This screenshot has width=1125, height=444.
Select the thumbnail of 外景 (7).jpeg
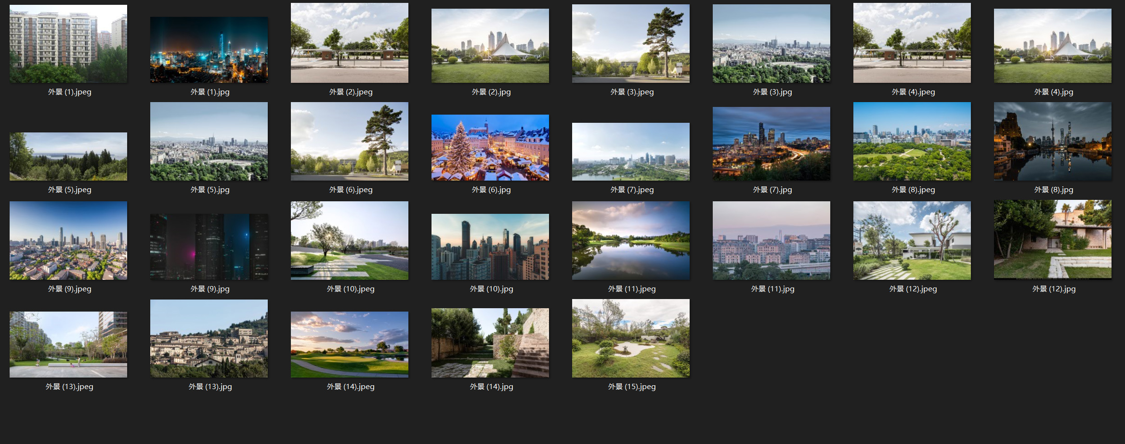[631, 152]
